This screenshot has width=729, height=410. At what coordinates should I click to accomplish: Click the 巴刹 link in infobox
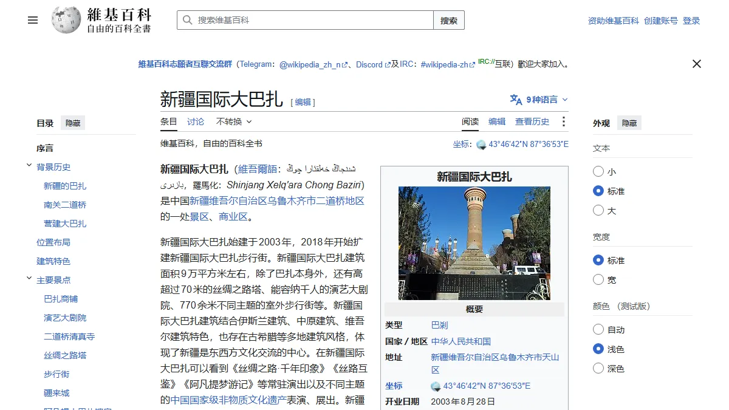pyautogui.click(x=439, y=326)
